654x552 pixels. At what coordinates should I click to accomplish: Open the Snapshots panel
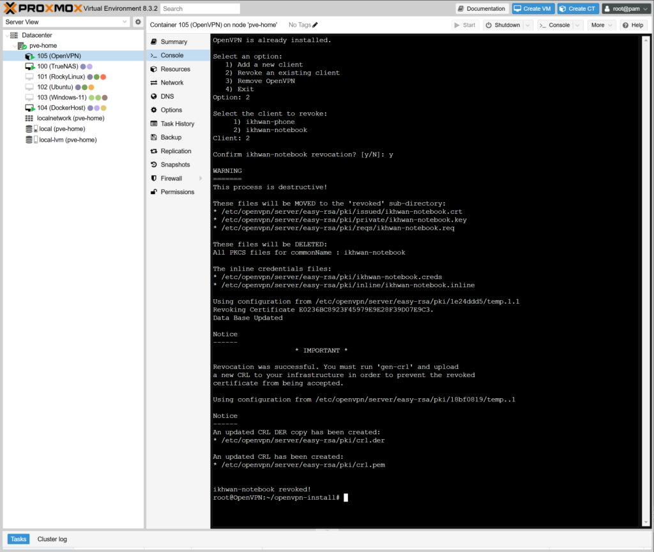[175, 165]
